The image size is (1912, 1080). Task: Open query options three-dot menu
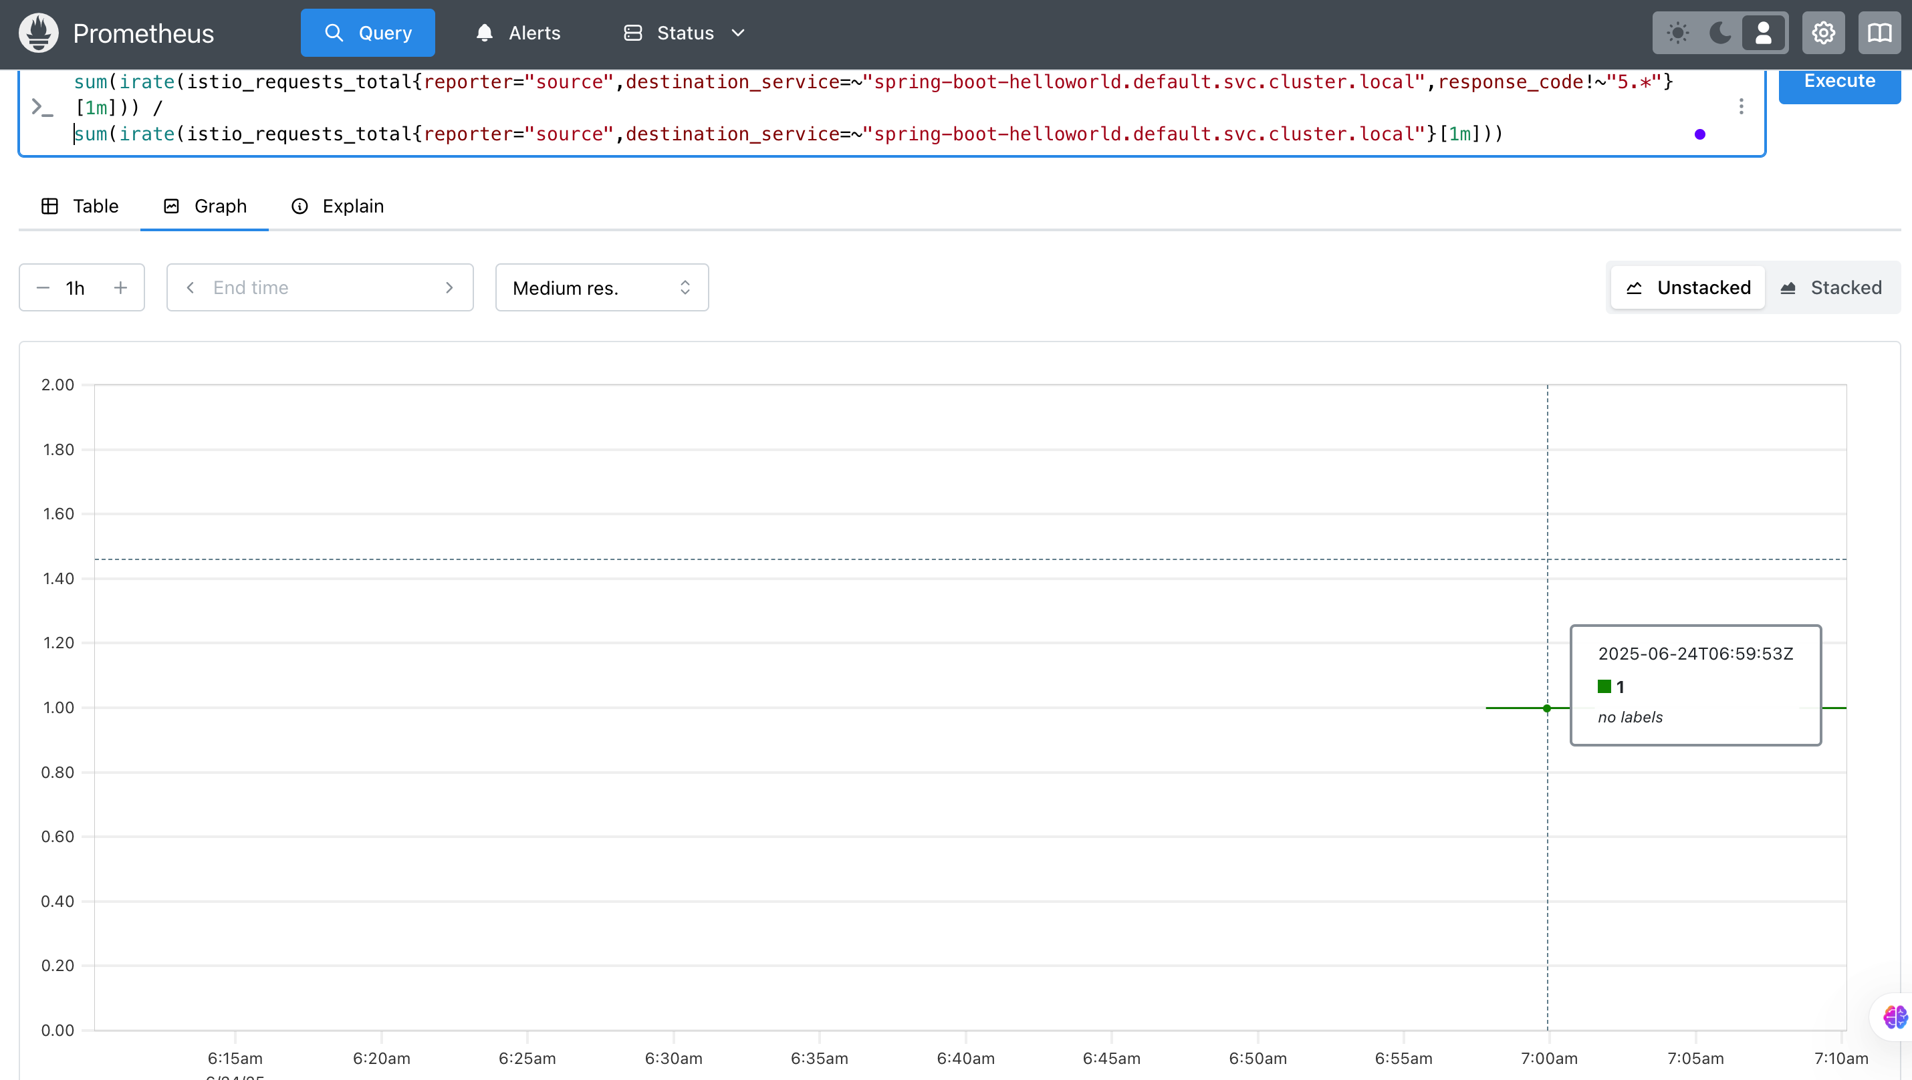coord(1741,107)
